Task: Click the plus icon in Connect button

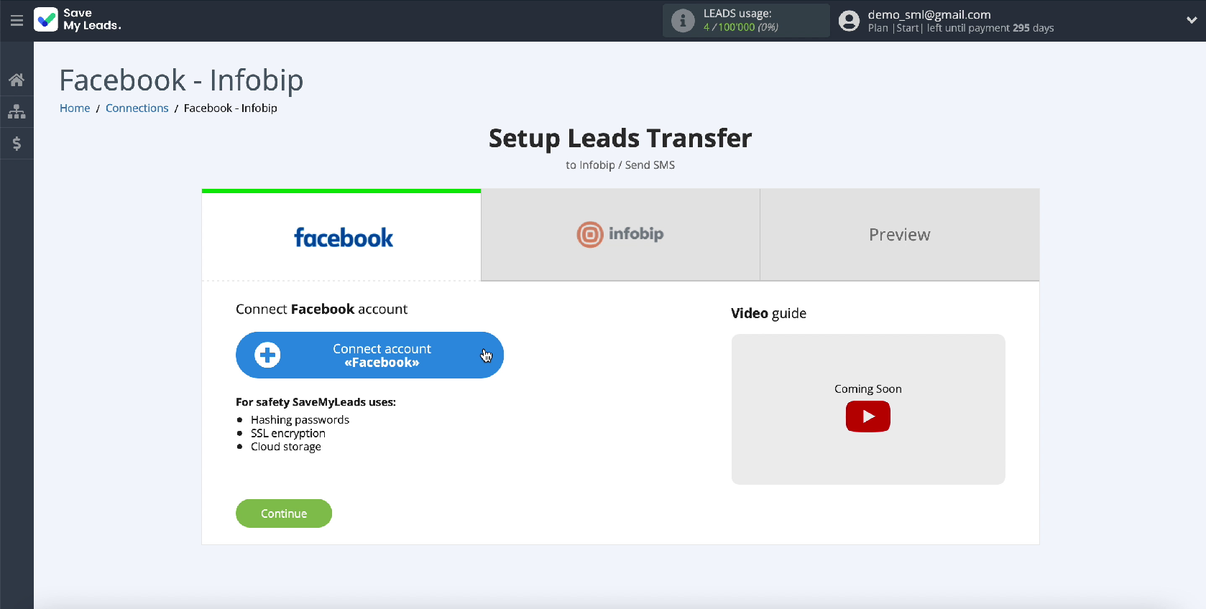Action: 267,355
